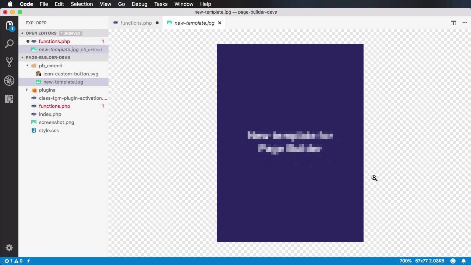Open the Source Control view
The width and height of the screenshot is (471, 265).
click(9, 62)
